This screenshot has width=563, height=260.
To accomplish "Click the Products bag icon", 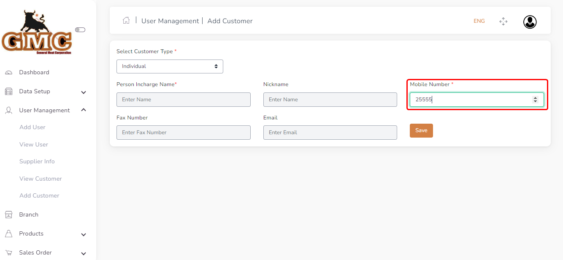I will tap(8, 234).
